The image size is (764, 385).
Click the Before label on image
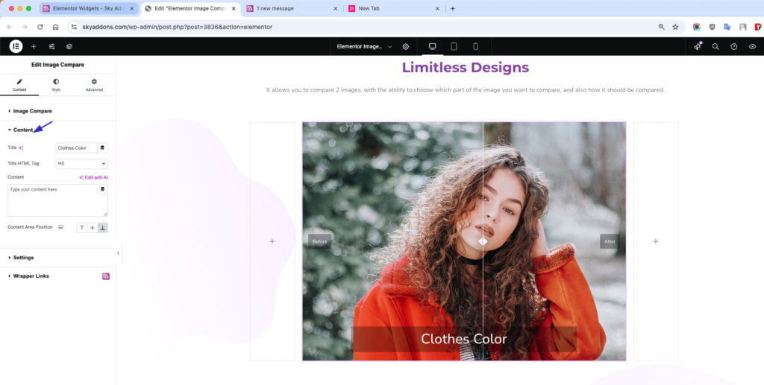click(319, 241)
